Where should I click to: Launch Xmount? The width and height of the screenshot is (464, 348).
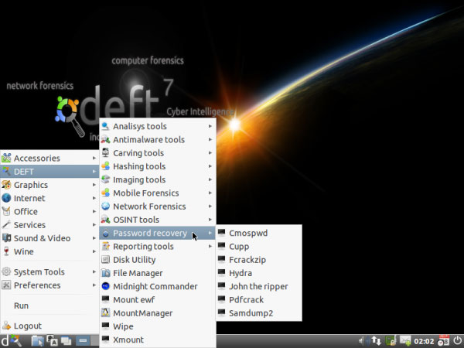158,339
